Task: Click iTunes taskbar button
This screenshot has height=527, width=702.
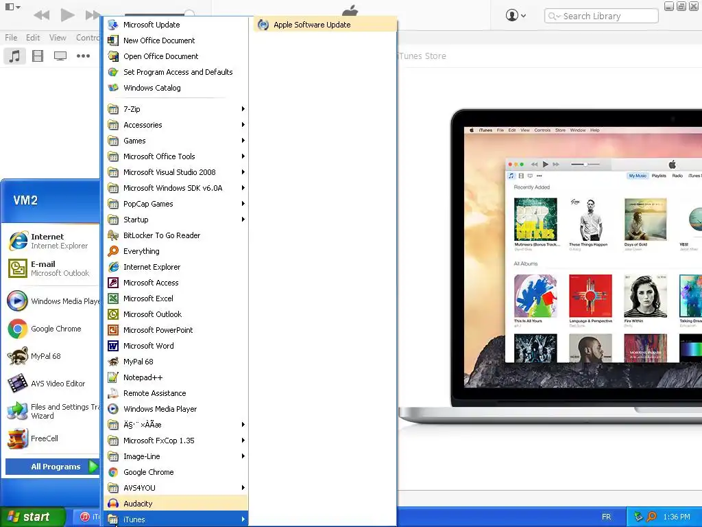Action: click(87, 517)
